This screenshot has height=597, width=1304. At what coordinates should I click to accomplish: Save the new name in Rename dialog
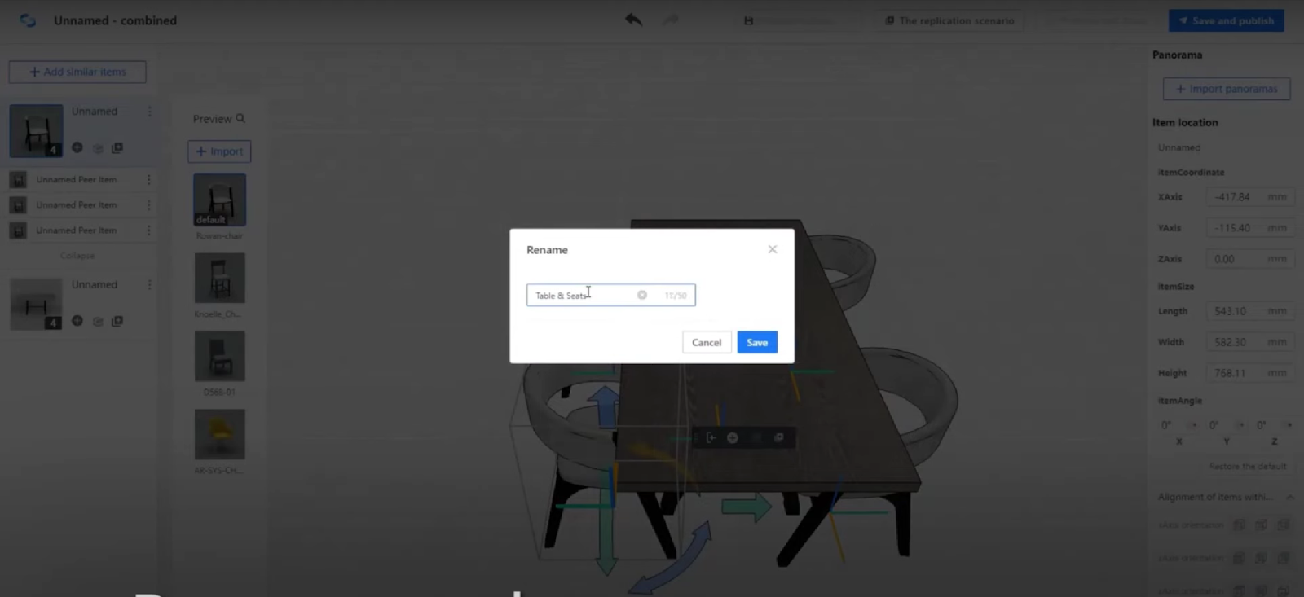point(757,342)
